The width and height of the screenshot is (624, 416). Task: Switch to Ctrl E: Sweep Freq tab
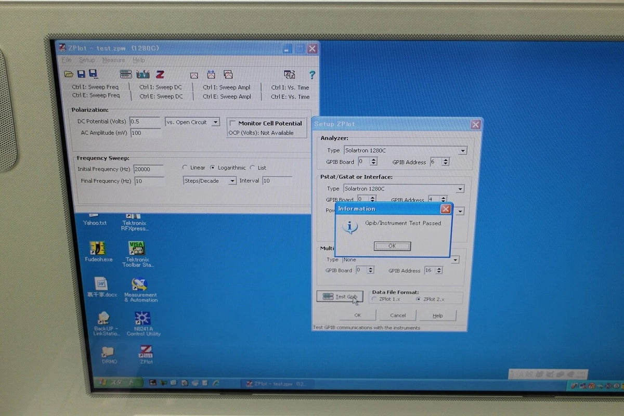96,96
